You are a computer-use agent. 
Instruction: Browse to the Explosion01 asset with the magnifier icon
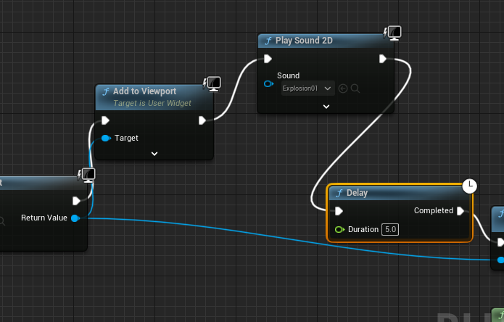pyautogui.click(x=355, y=88)
